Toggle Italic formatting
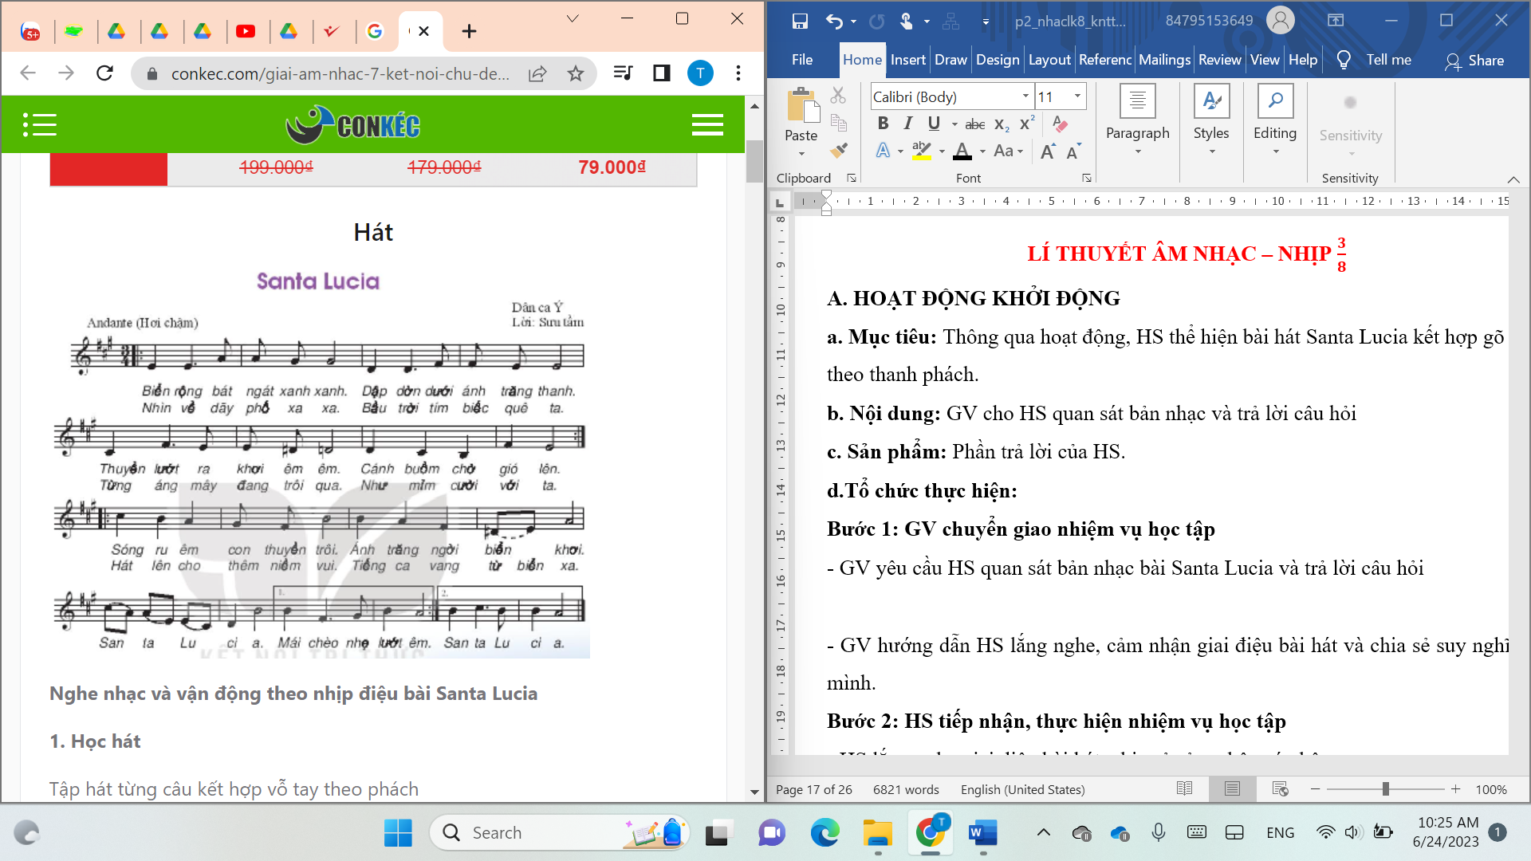 (x=907, y=124)
